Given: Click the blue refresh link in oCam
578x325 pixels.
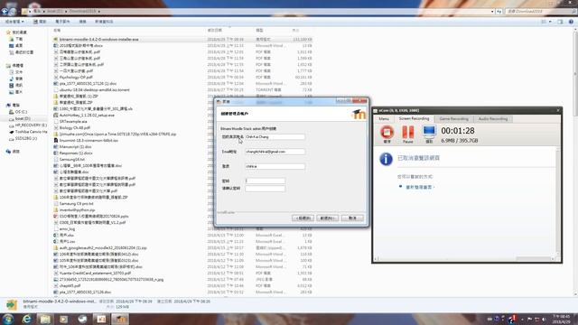Looking at the screenshot, I should tap(419, 187).
